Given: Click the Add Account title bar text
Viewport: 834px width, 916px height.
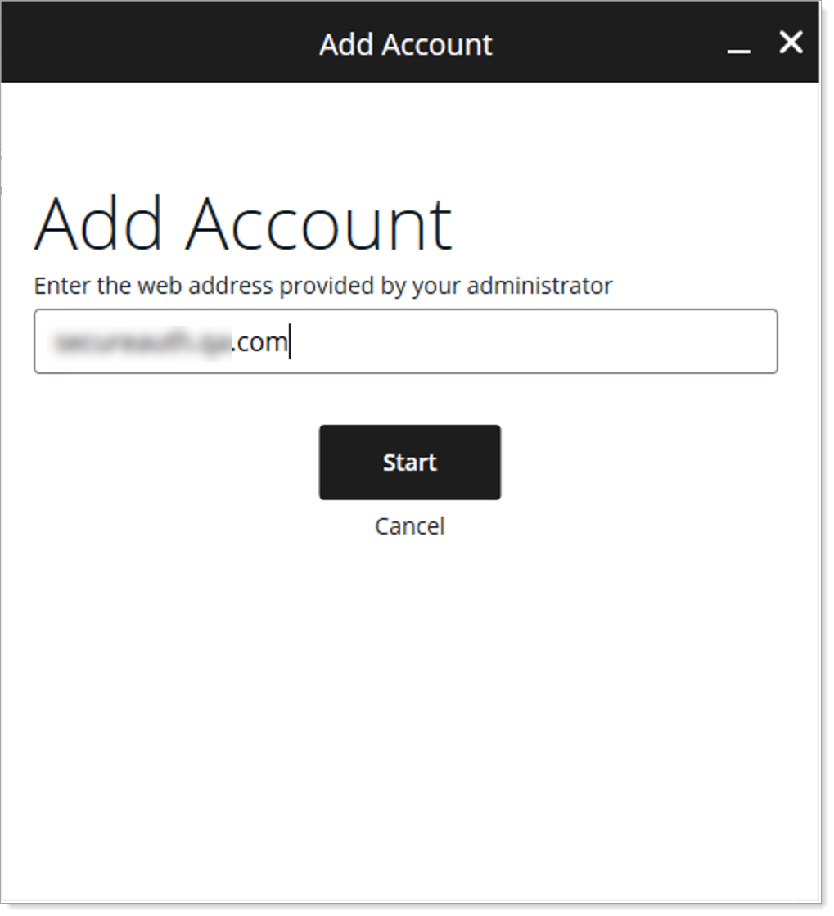Looking at the screenshot, I should (x=404, y=44).
